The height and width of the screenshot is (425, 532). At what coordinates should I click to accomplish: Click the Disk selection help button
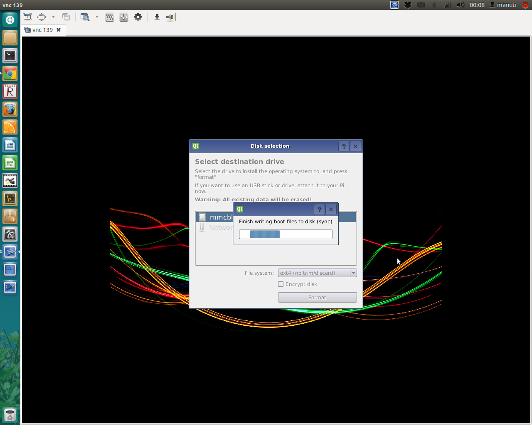344,147
